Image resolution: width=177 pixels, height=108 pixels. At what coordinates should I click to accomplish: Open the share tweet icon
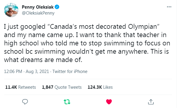pos(151,102)
